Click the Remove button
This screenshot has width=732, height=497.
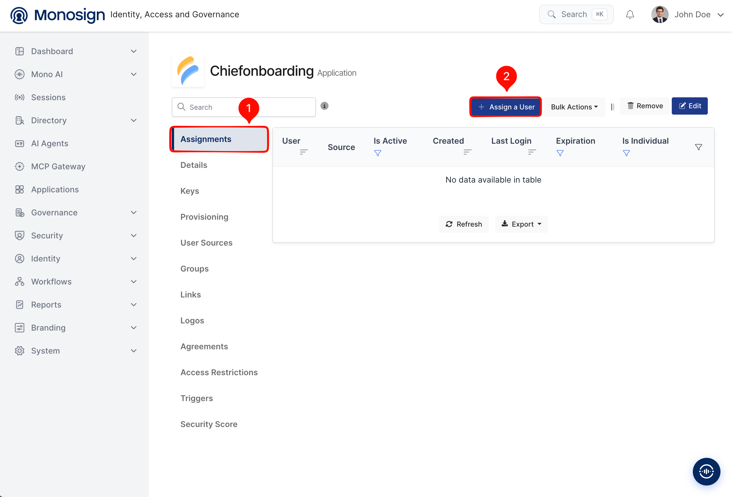pos(644,106)
